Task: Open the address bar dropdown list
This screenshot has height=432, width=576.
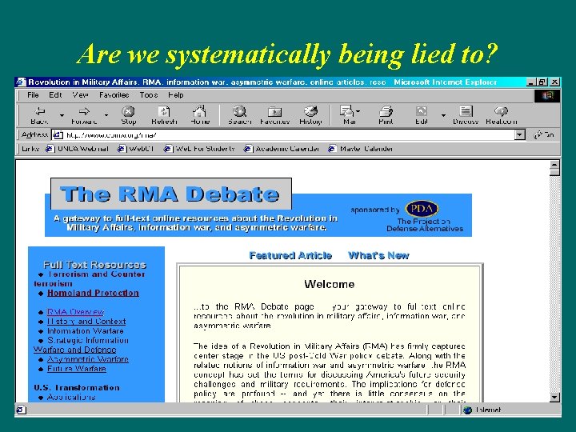Action: click(519, 135)
